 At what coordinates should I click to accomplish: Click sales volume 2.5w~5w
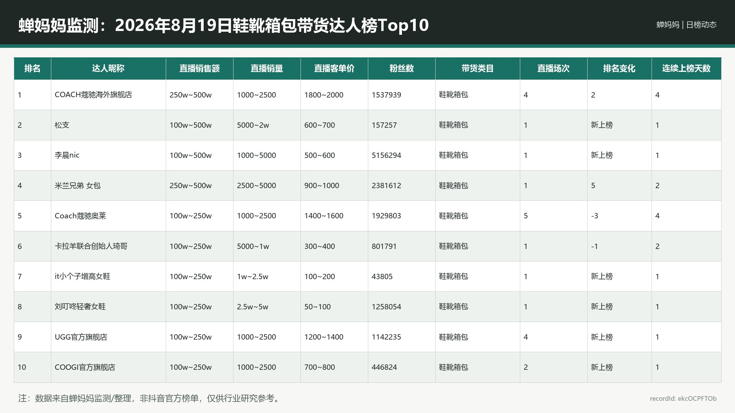[x=253, y=307]
